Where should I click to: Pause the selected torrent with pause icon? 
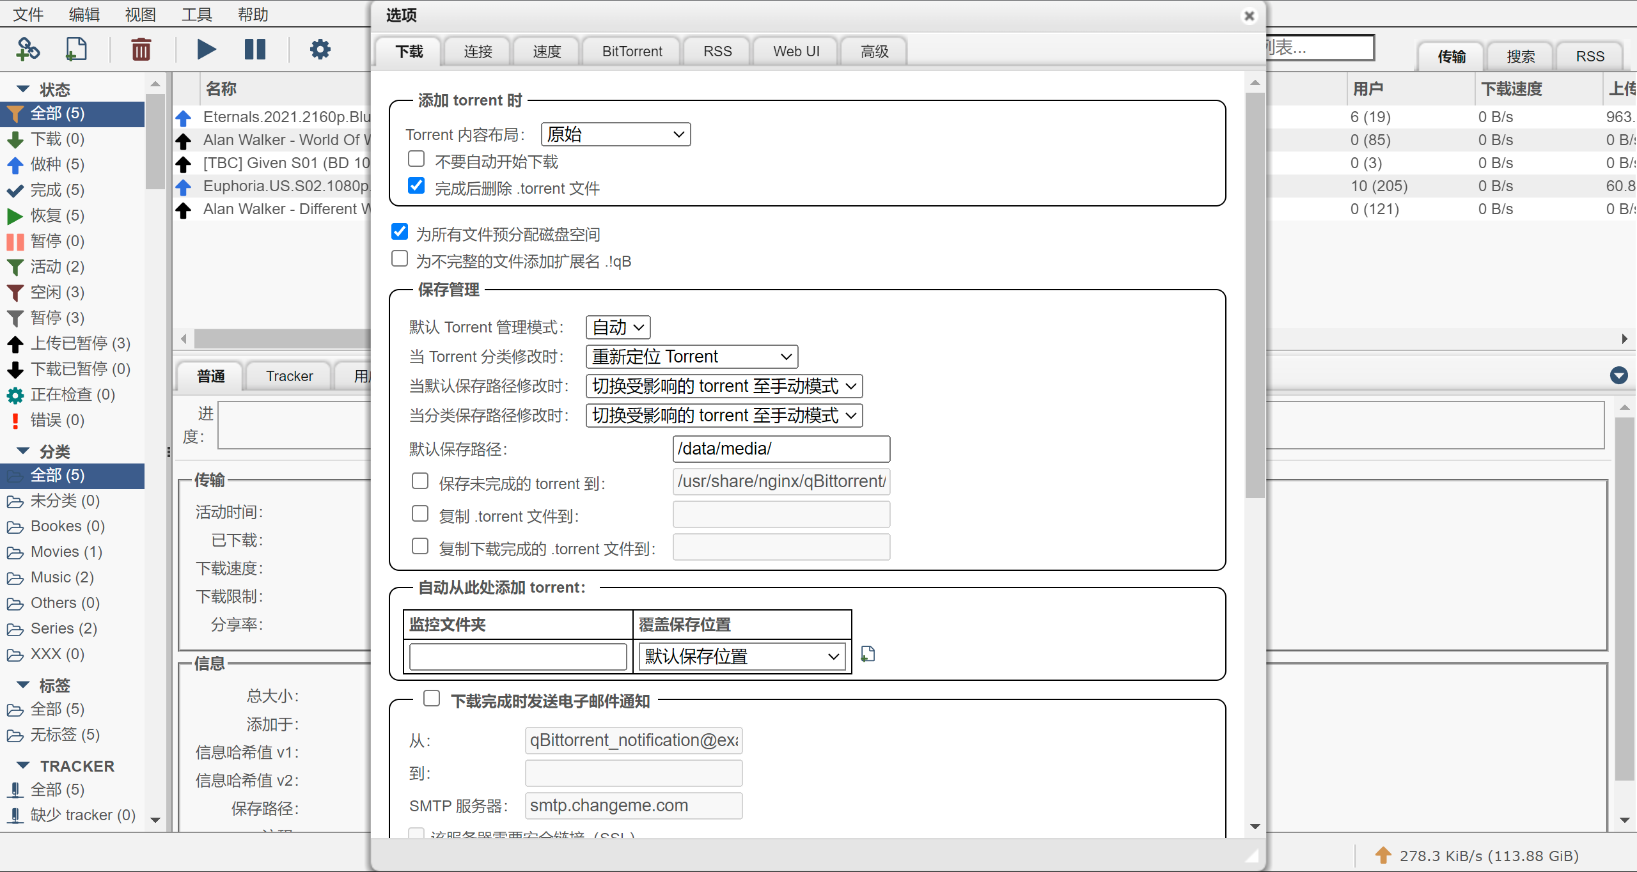(255, 49)
